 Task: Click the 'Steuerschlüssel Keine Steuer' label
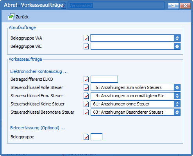coord(38,104)
